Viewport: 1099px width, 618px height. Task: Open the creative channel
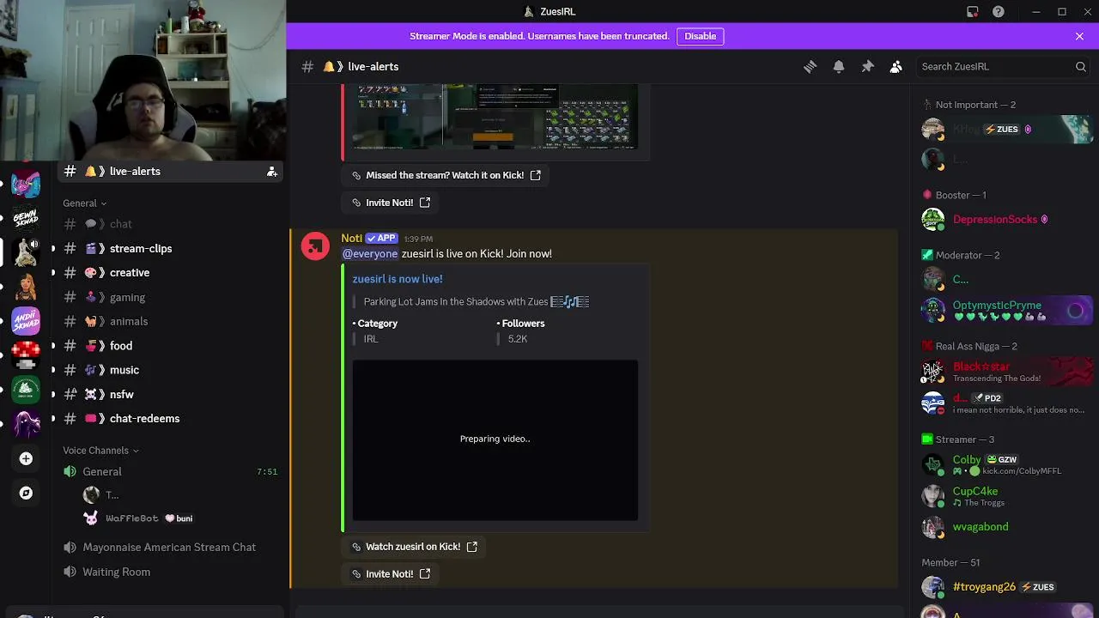coord(172,272)
